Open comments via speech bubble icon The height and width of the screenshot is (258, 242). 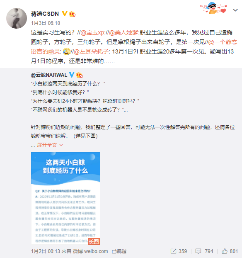pyautogui.click(x=198, y=251)
